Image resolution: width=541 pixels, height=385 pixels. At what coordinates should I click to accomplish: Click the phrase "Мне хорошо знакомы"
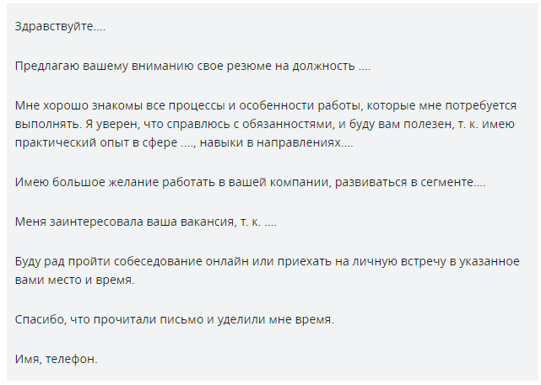click(x=67, y=106)
